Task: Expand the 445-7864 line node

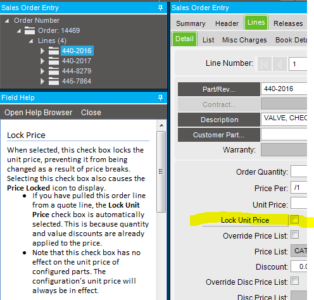Action: 42,81
